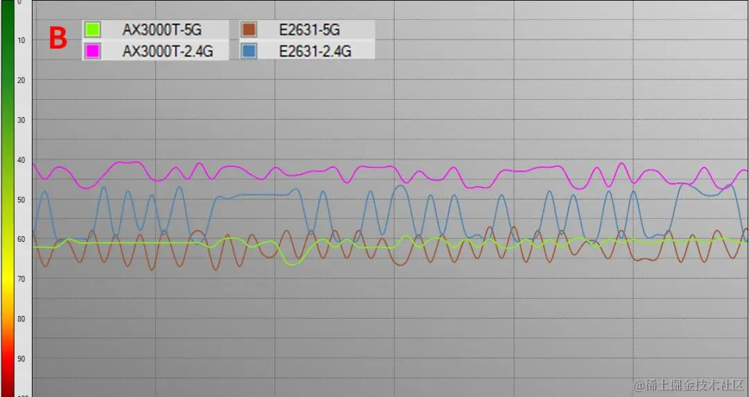Click the 10 value on signal axis
Image resolution: width=749 pixels, height=397 pixels.
tap(21, 41)
